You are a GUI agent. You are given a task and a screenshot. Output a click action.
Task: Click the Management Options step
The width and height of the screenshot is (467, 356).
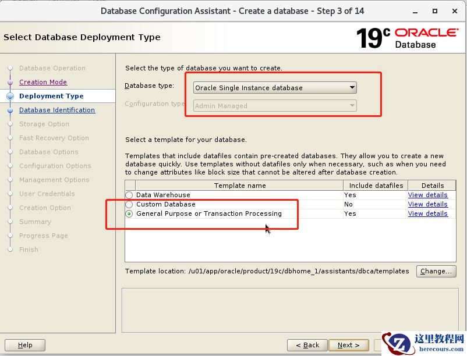point(54,180)
